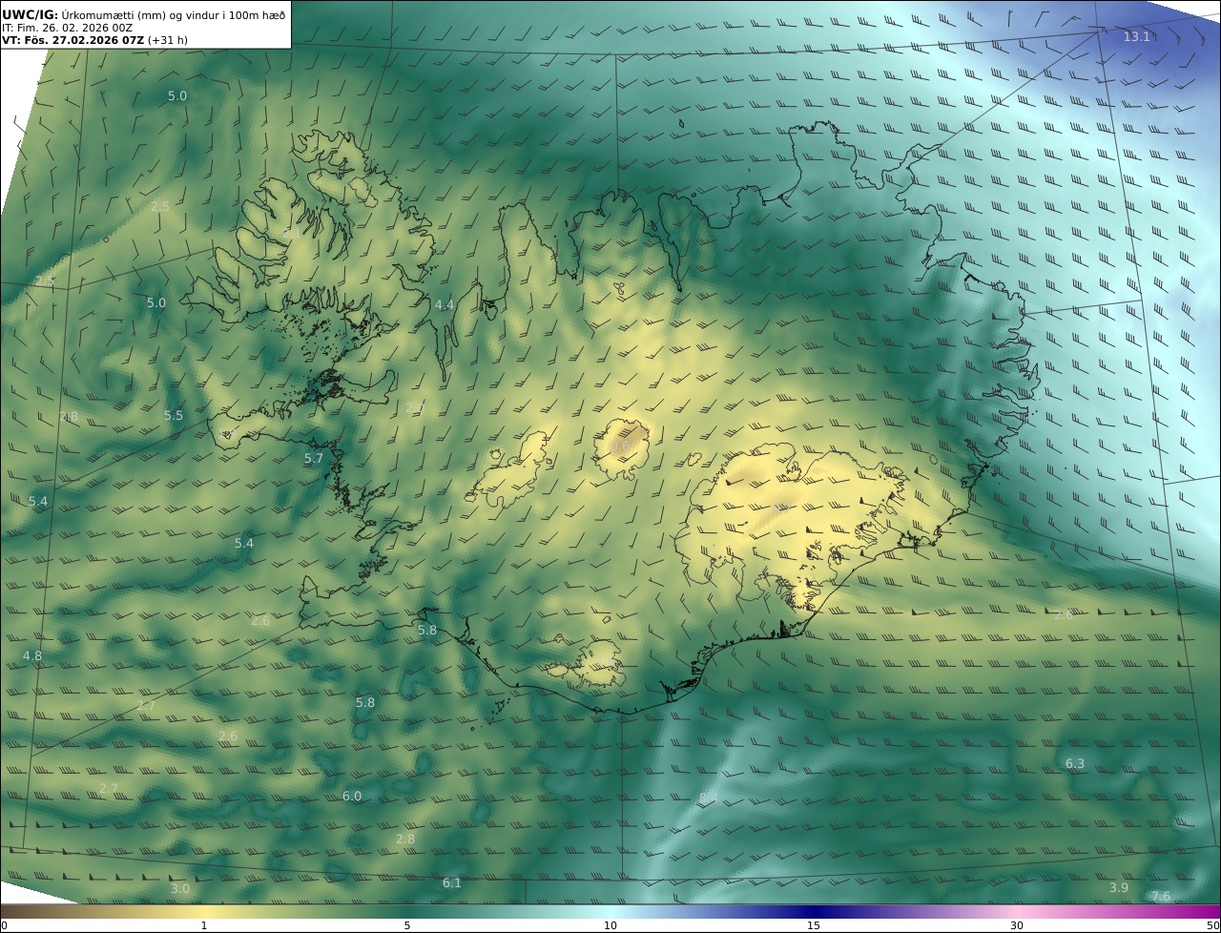Click the 6.1 value label on the map
This screenshot has height=933, width=1221.
point(452,883)
